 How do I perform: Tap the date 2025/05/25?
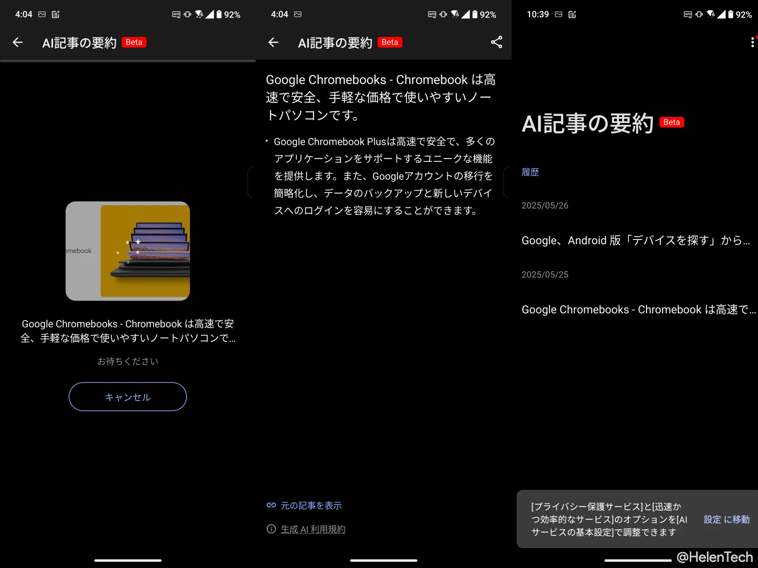(x=545, y=275)
